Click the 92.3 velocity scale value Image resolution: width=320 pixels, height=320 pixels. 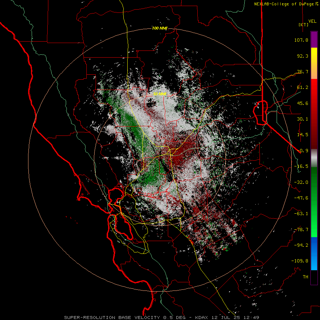point(303,56)
